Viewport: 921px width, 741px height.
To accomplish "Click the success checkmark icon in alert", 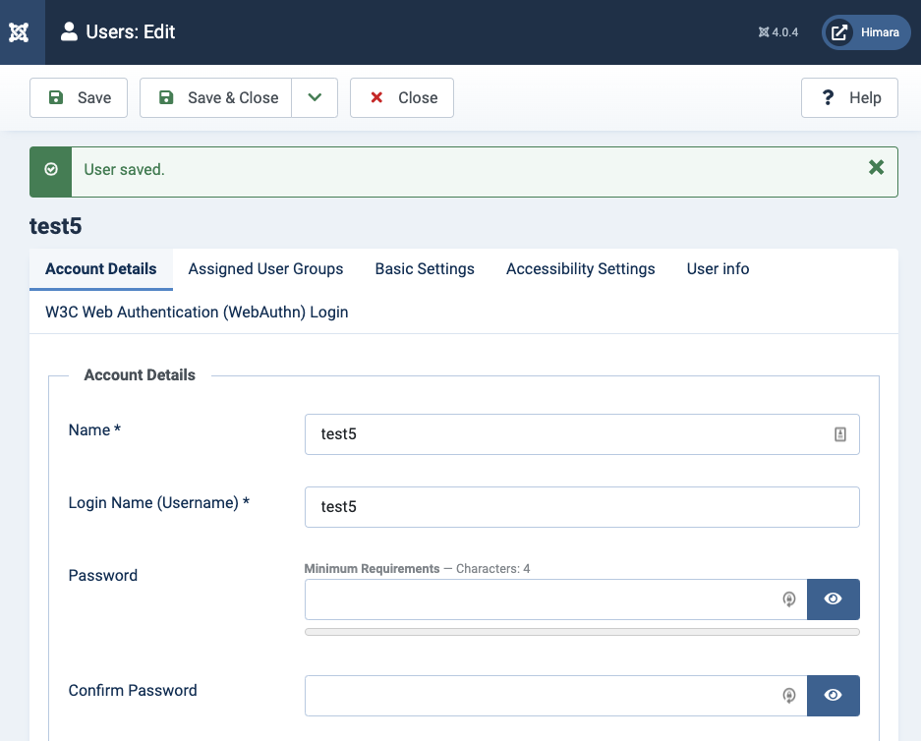I will pyautogui.click(x=51, y=170).
